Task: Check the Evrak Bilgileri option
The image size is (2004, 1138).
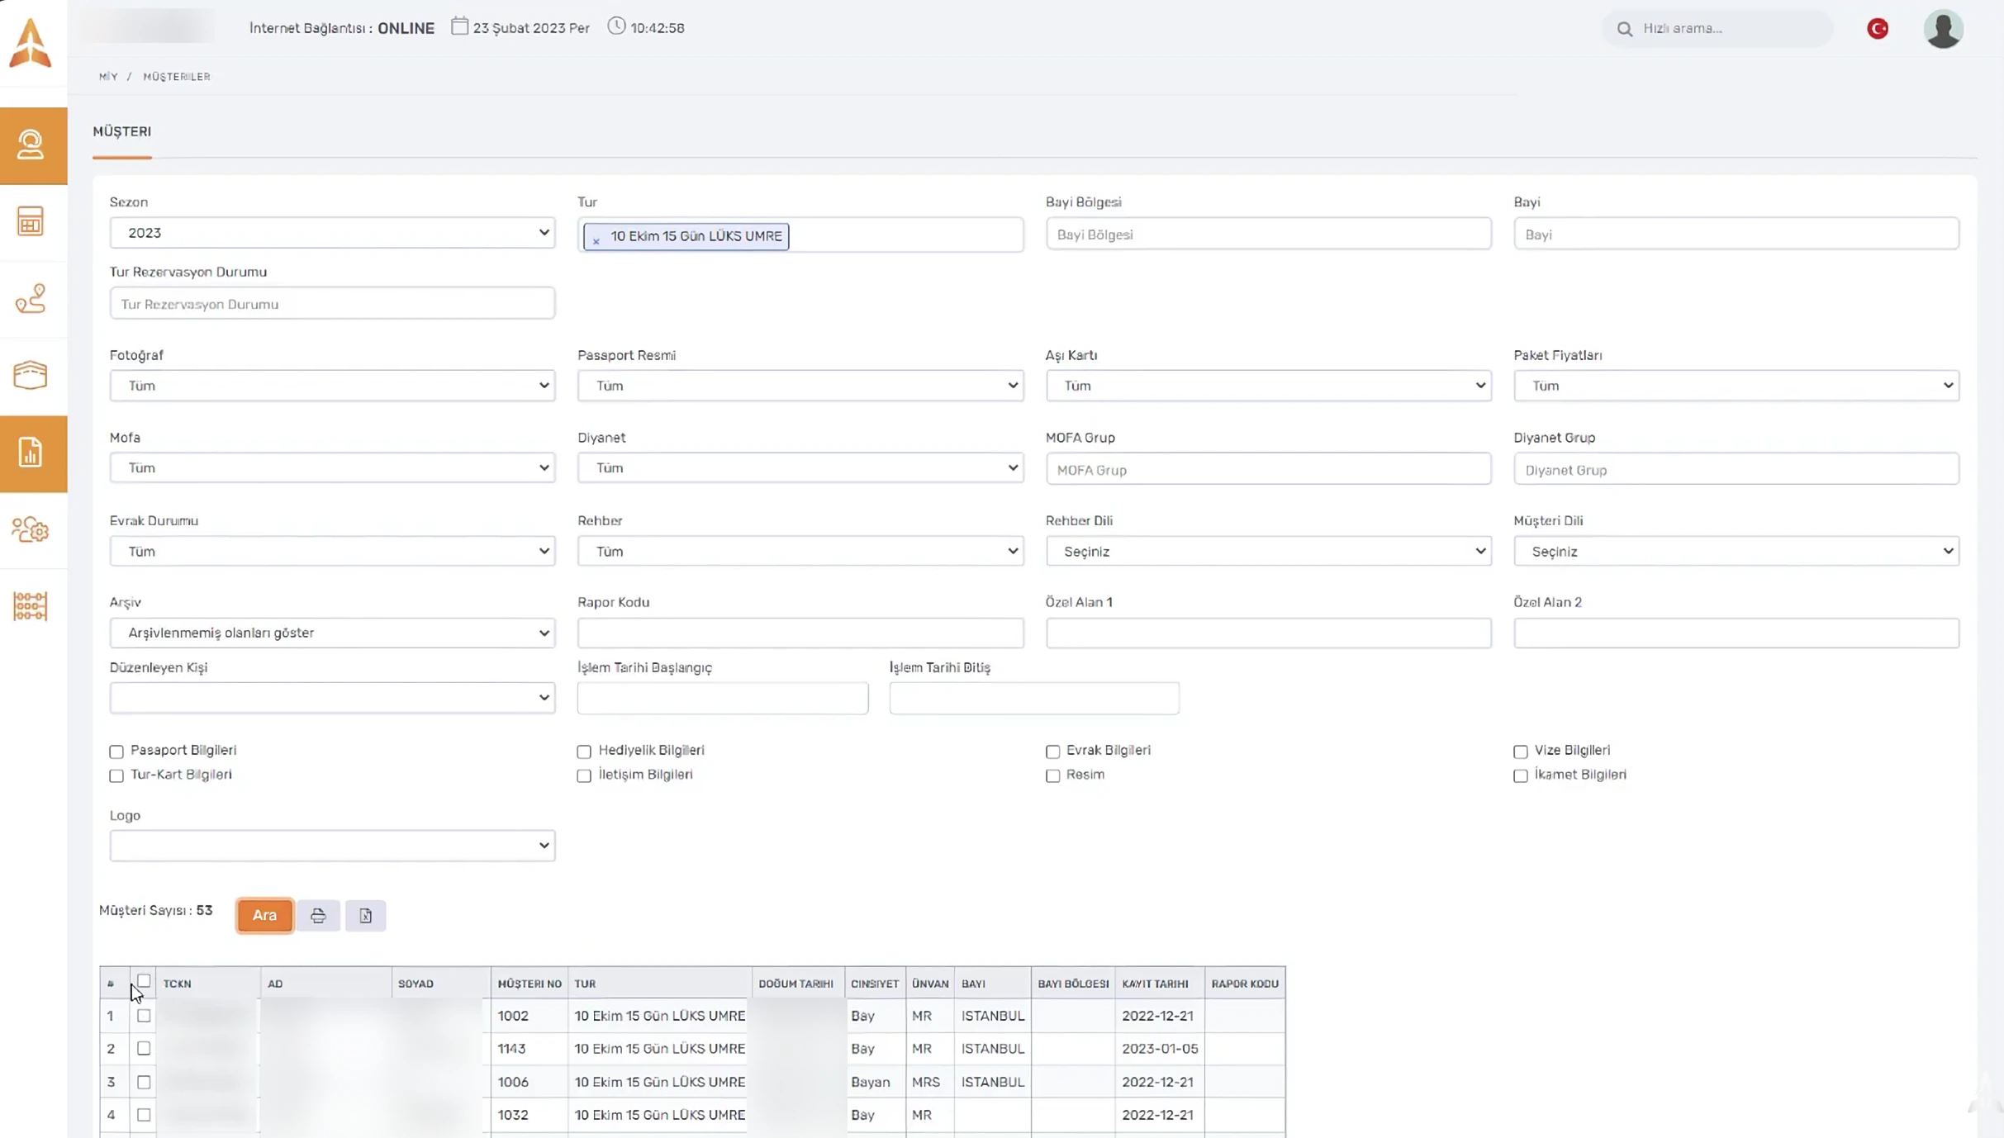Action: (x=1052, y=752)
